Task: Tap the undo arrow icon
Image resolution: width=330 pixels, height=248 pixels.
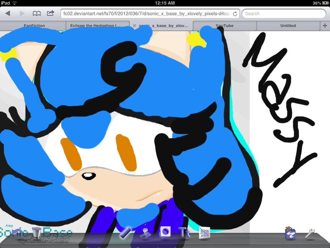Action: coord(17,233)
